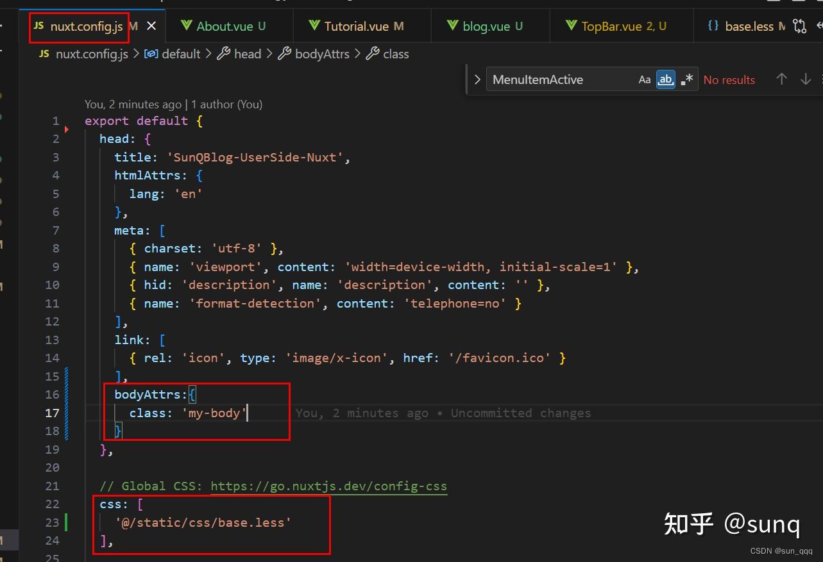Viewport: 823px width, 562px height.
Task: Go to previous match arrow
Action: coord(781,79)
